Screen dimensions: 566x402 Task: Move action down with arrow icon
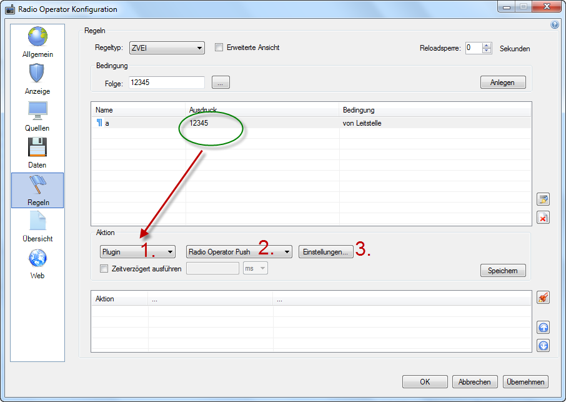pos(544,346)
